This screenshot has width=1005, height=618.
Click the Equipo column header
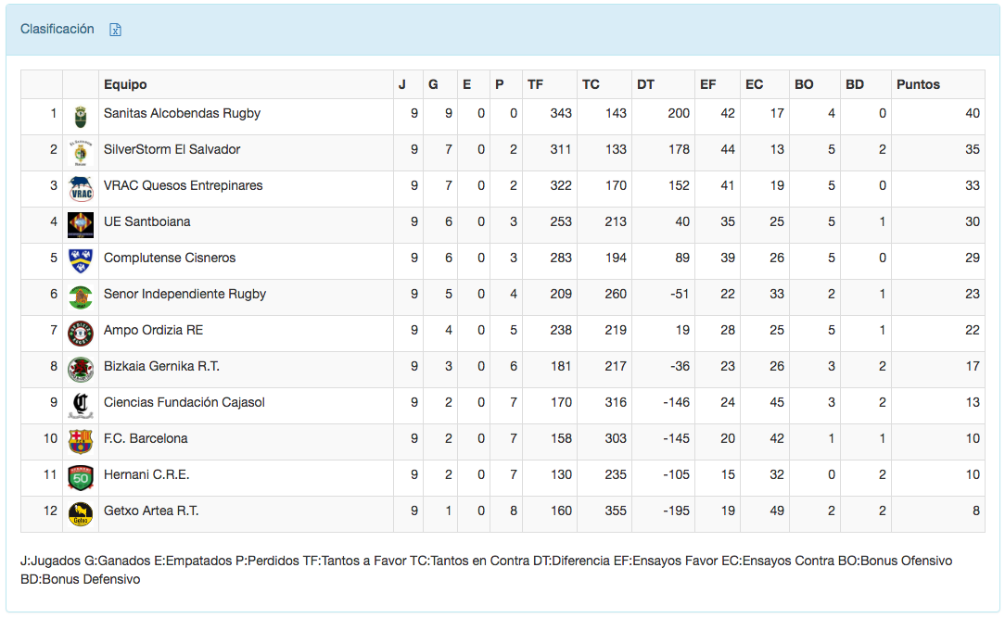125,84
